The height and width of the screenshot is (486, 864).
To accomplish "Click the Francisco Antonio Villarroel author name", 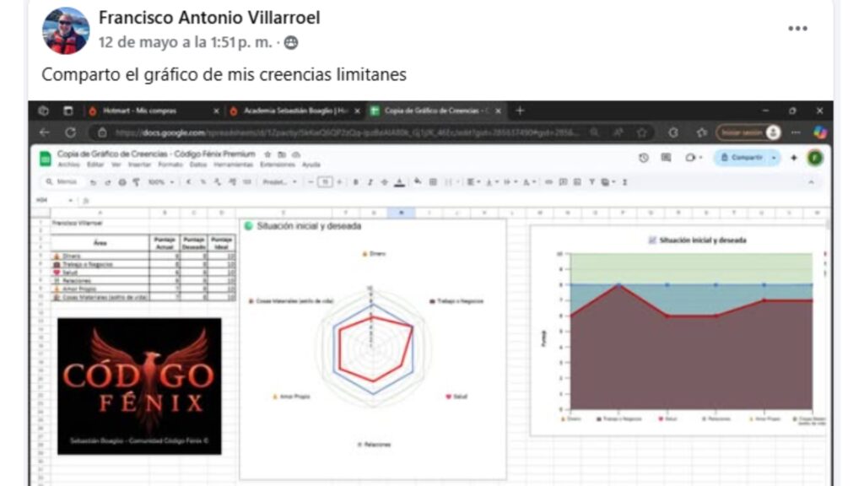I will coord(209,18).
